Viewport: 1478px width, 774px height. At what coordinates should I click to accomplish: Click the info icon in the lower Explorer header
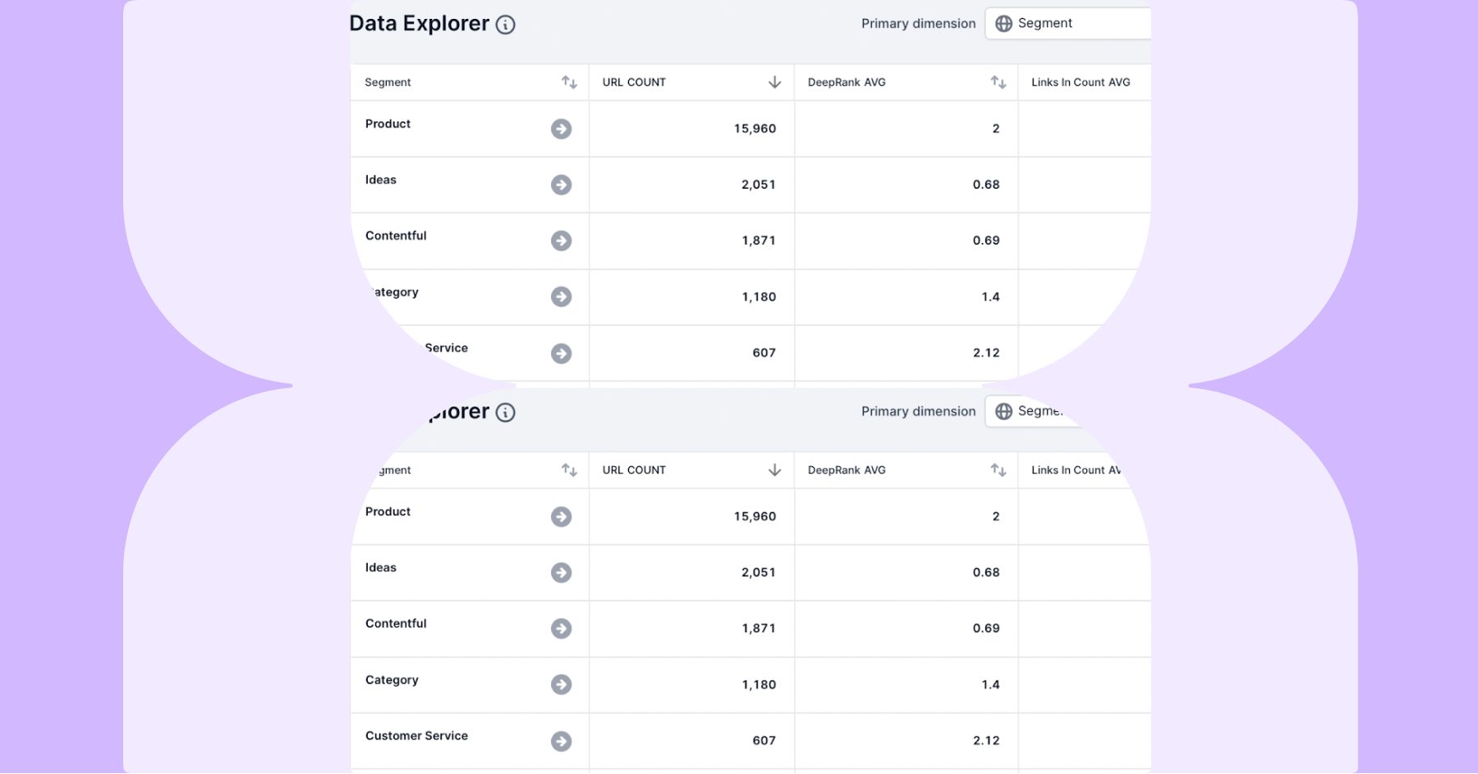point(506,412)
